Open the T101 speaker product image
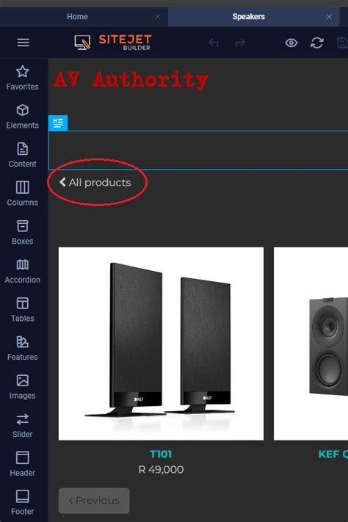Image resolution: width=348 pixels, height=522 pixels. [161, 344]
